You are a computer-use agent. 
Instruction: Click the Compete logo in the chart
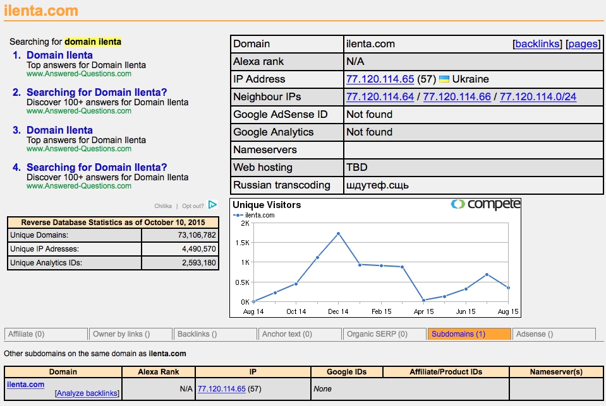(x=485, y=204)
